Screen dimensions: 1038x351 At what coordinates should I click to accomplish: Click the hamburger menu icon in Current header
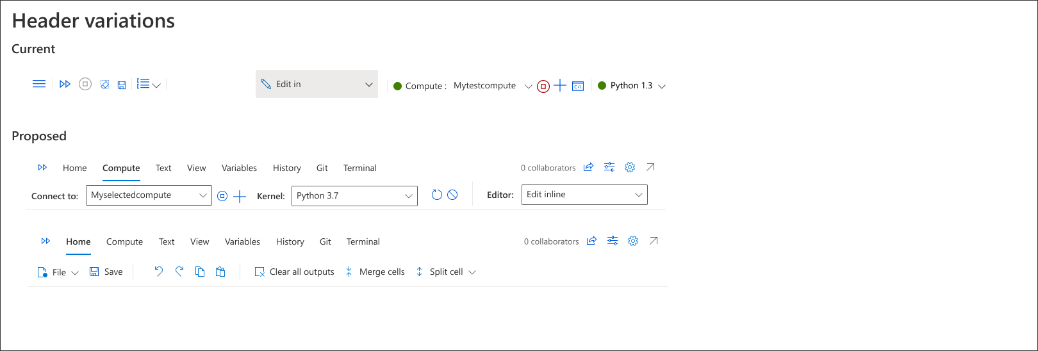point(39,84)
